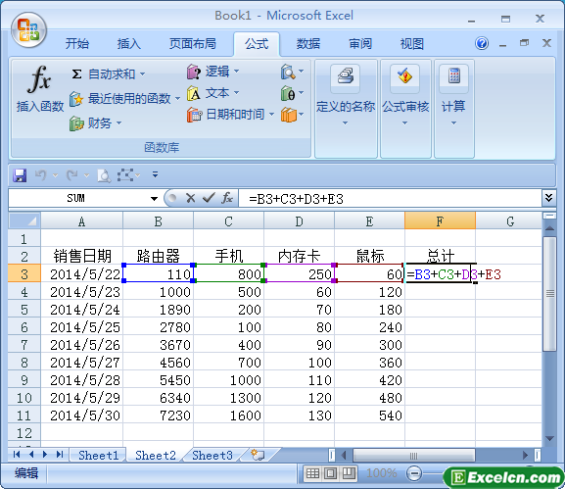Click the Undo arrow icon
The width and height of the screenshot is (565, 489).
pyautogui.click(x=40, y=175)
